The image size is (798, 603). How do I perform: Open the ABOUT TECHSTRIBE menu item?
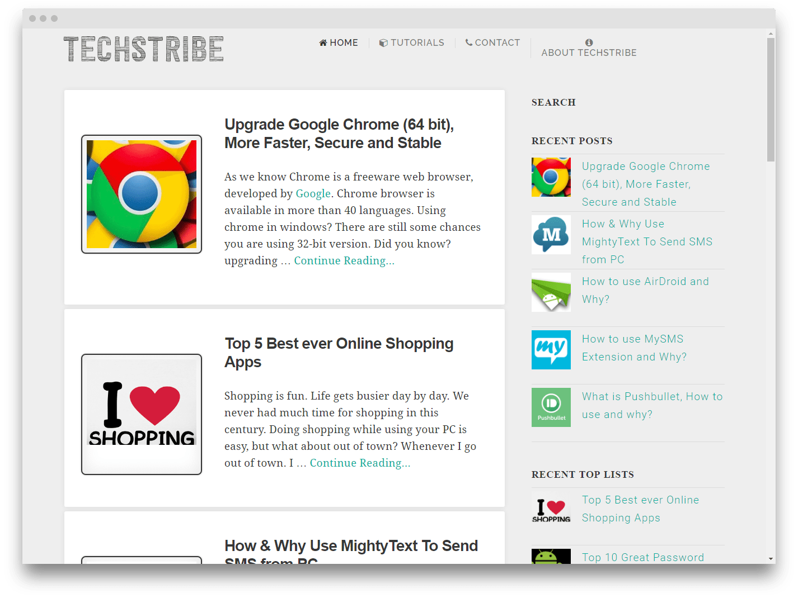589,48
